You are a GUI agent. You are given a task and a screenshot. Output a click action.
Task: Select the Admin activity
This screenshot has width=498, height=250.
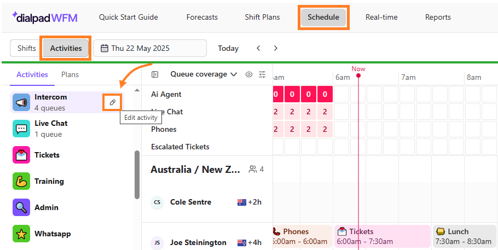pyautogui.click(x=67, y=207)
